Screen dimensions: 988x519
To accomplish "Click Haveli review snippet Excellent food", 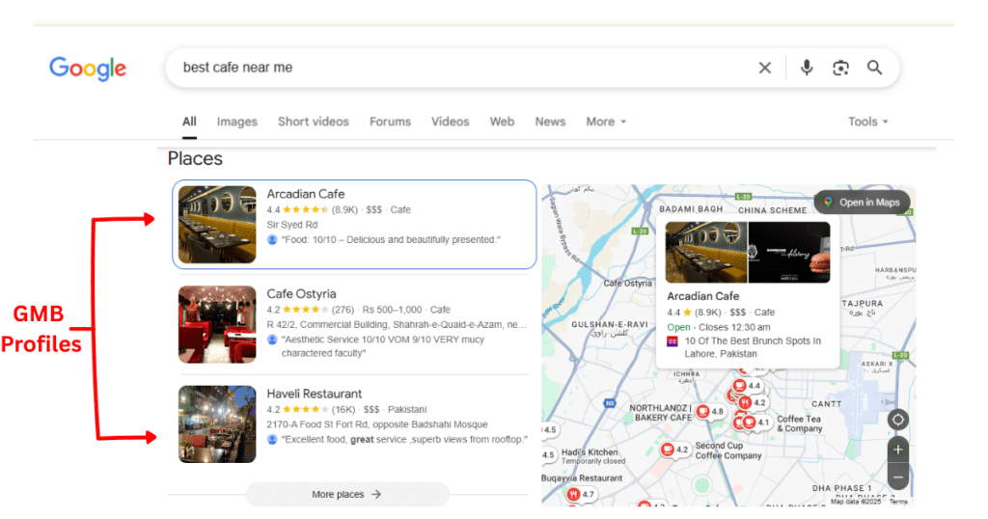I will coord(404,439).
